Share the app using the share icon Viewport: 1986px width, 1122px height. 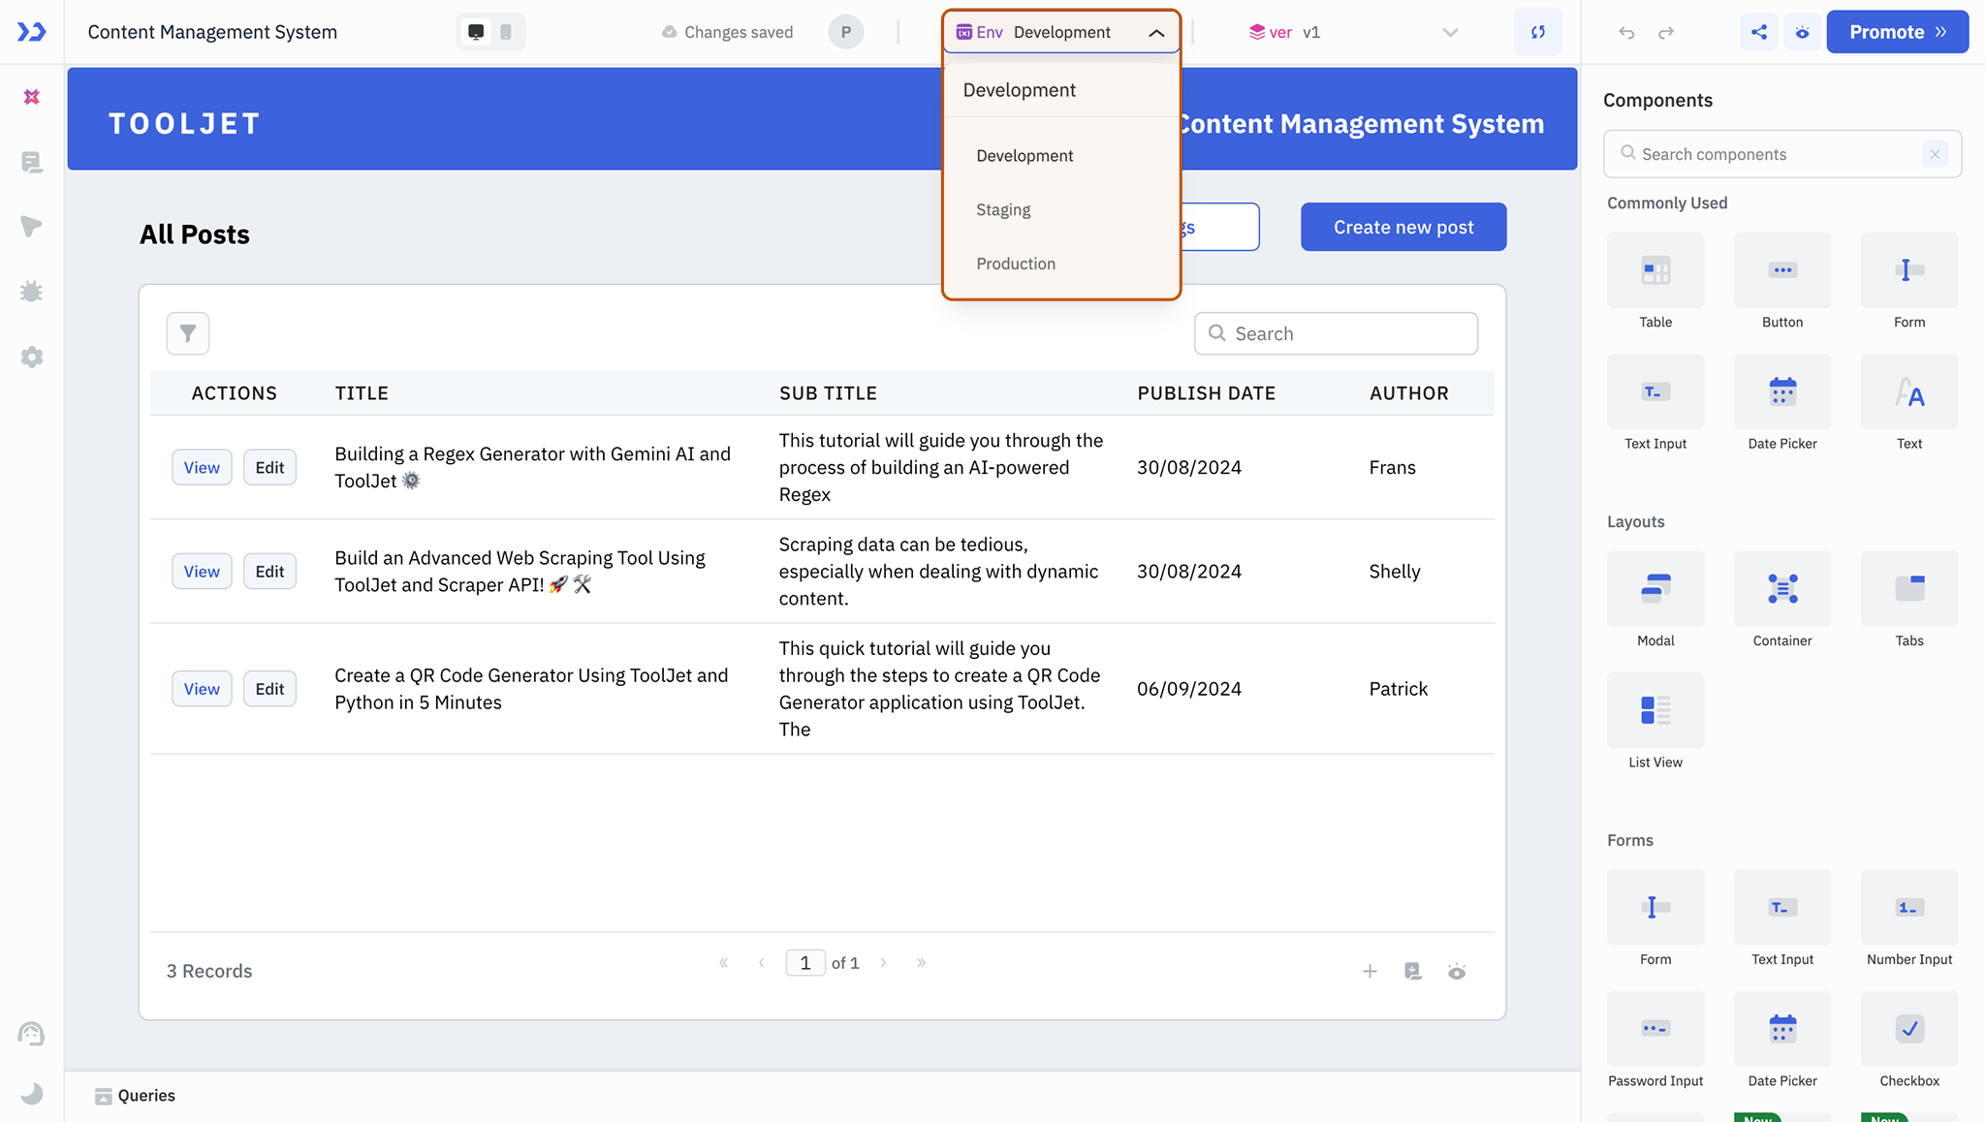click(x=1760, y=31)
